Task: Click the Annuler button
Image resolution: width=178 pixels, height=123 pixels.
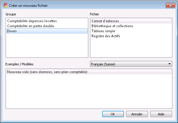Action: (x=137, y=114)
